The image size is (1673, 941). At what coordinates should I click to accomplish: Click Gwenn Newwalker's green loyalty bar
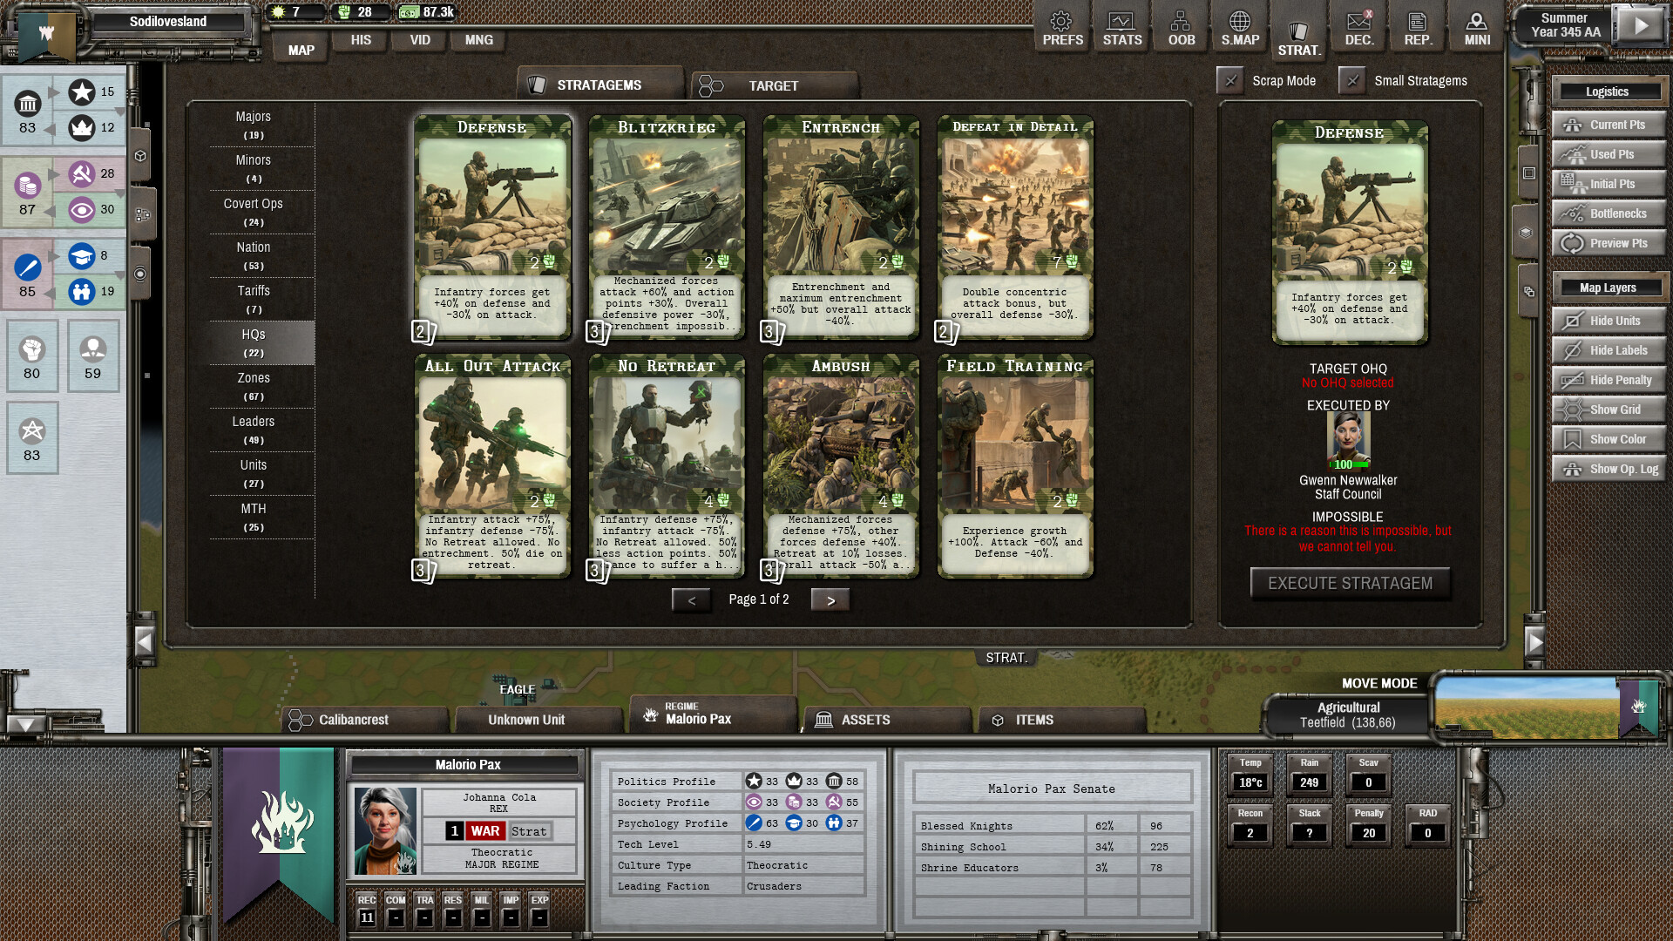[x=1346, y=464]
